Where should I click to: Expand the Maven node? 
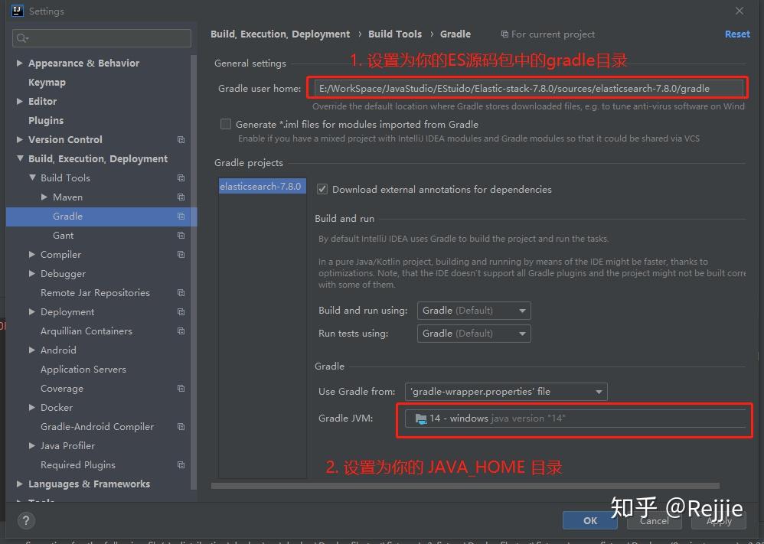pos(44,197)
